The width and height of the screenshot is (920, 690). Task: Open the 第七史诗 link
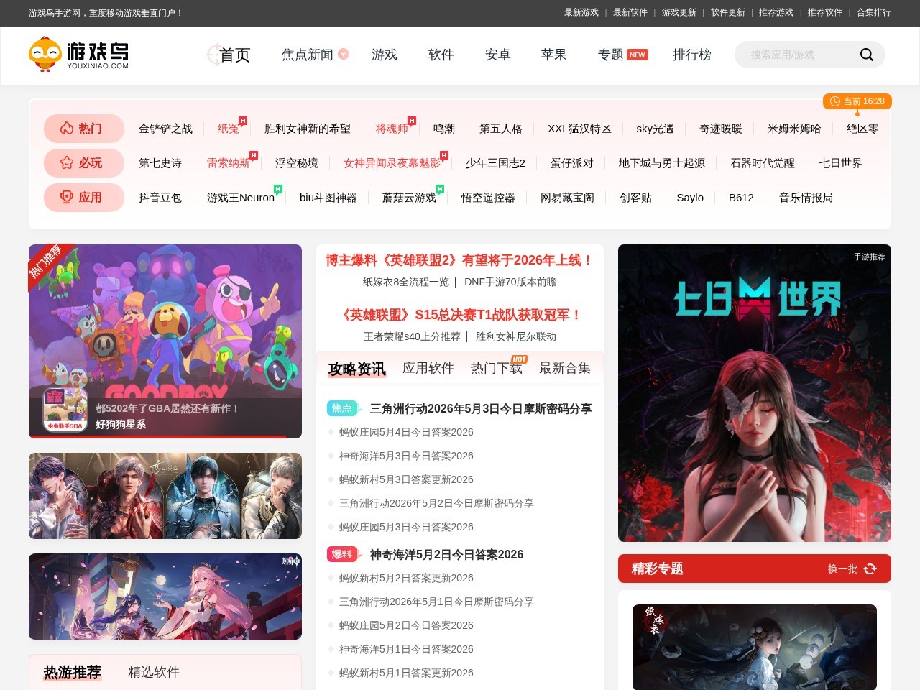(160, 163)
